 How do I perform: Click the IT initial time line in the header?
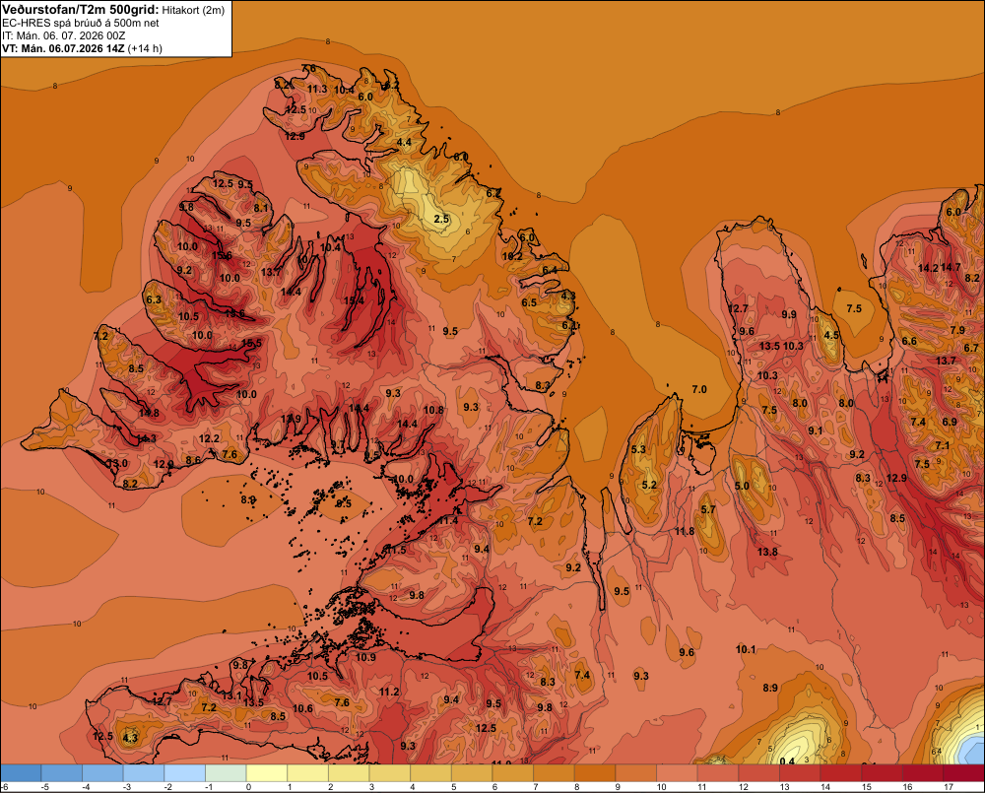[63, 35]
